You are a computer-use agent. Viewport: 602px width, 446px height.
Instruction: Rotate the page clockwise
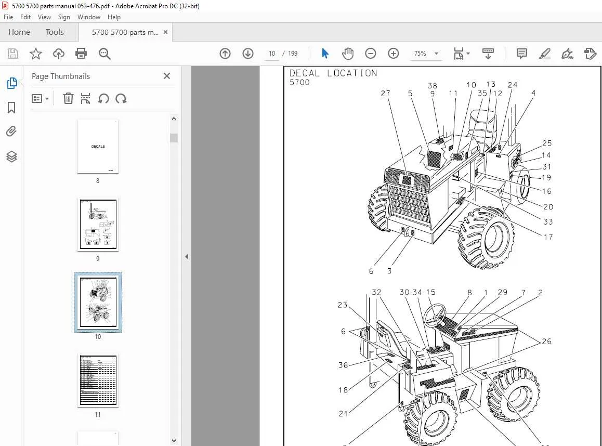click(121, 99)
